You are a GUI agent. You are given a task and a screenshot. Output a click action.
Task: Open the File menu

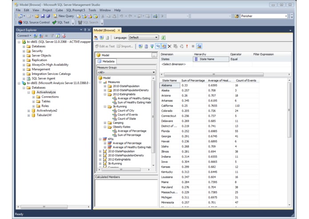click(18, 10)
